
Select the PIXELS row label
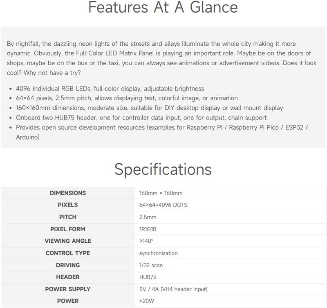click(68, 205)
